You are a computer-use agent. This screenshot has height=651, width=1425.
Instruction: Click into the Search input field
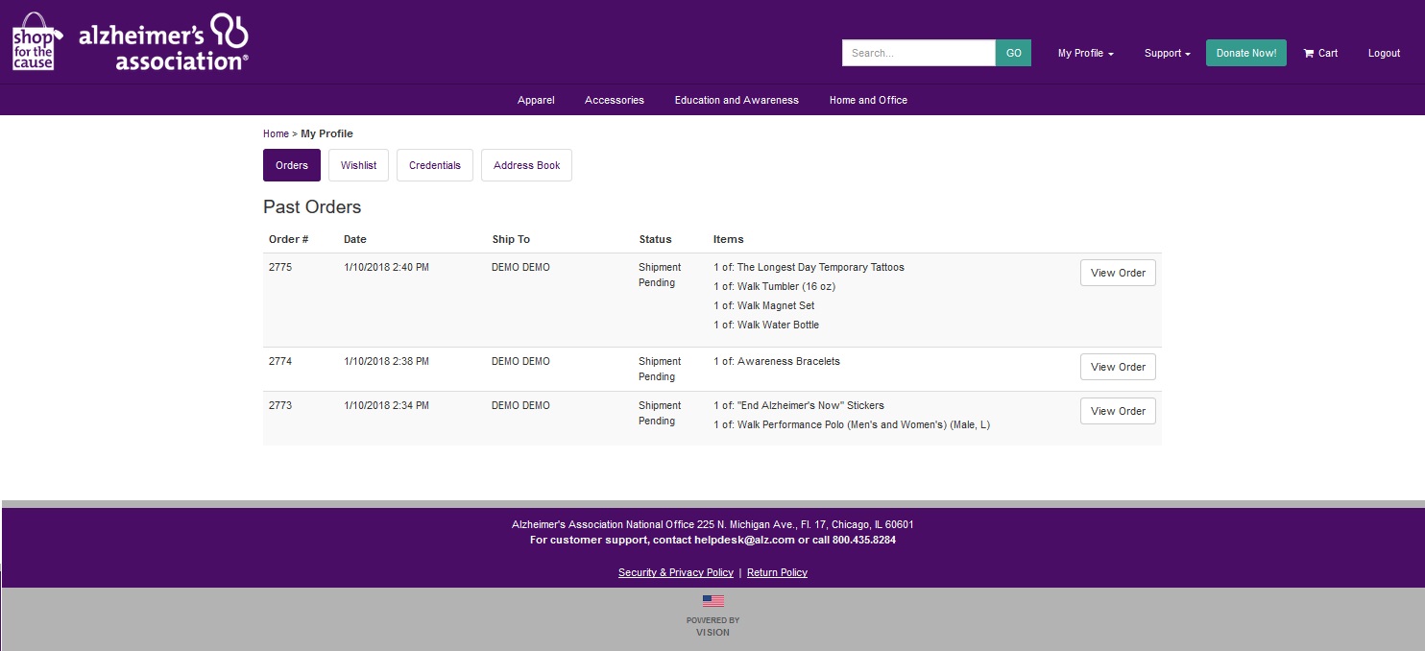click(918, 54)
